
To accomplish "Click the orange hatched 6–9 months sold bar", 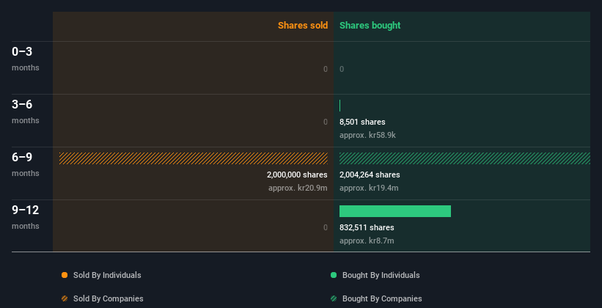I will click(194, 158).
